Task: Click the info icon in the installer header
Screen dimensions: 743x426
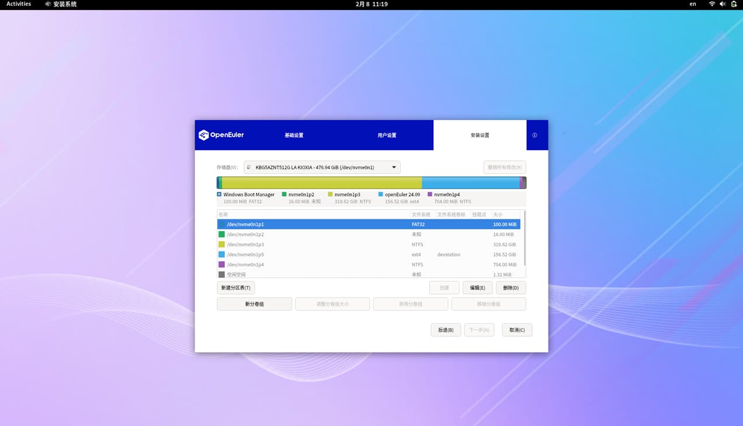Action: (x=534, y=135)
